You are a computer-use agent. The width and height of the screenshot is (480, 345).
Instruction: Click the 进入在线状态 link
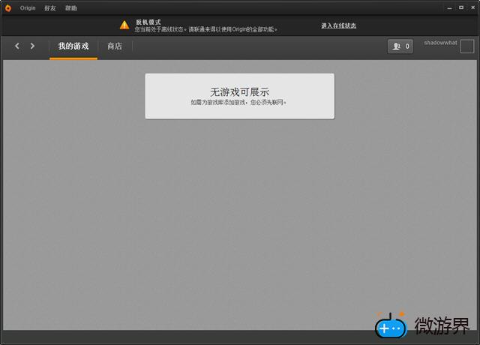tap(338, 25)
